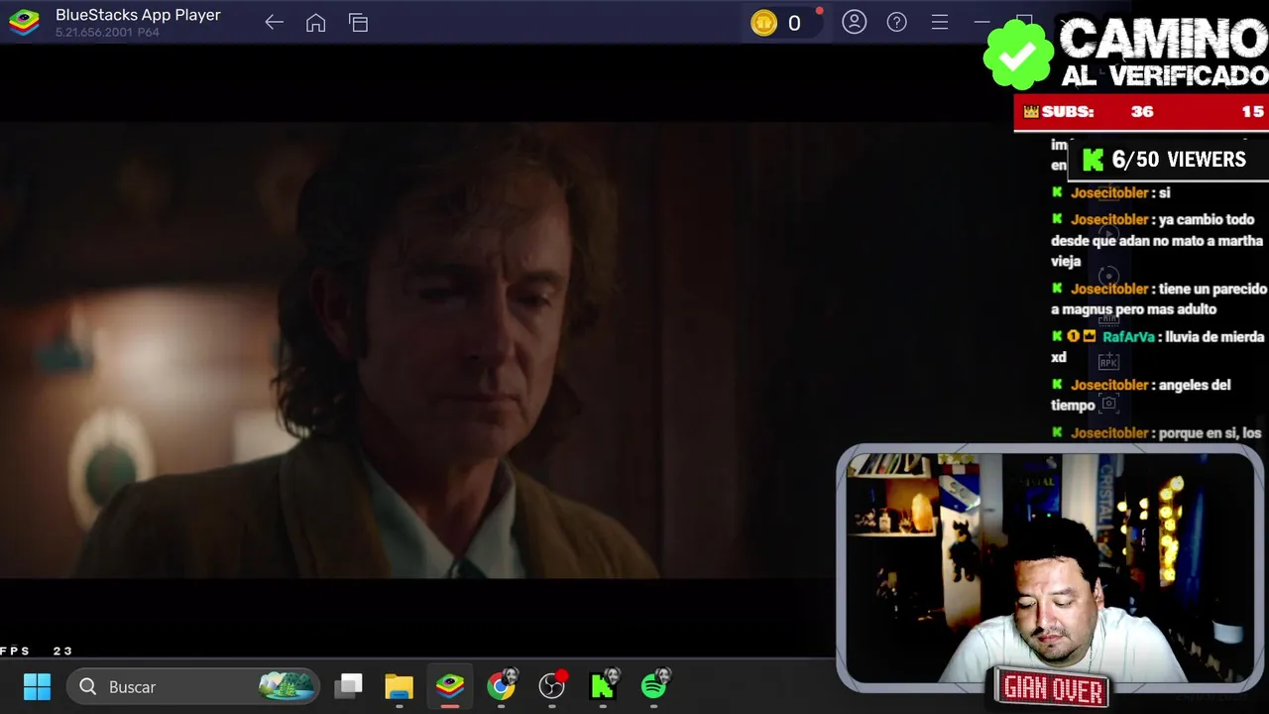1269x714 pixels.
Task: Click the landscape icon in the search box
Action: coord(288,686)
